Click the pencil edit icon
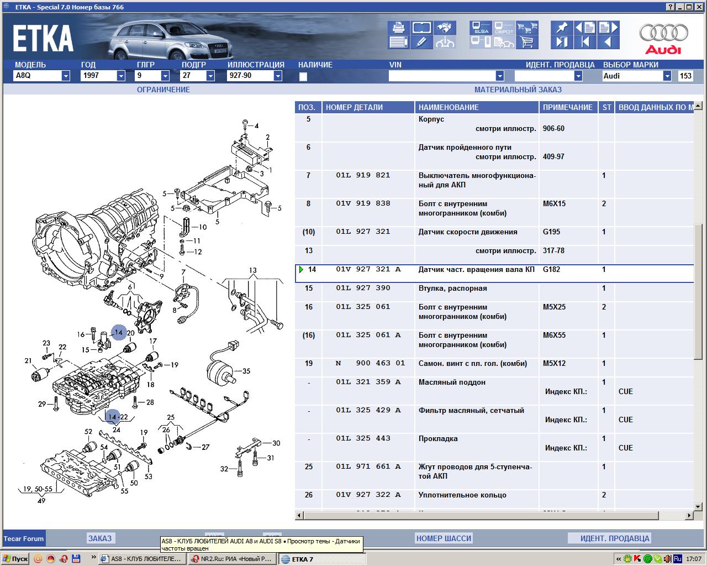Screen dimensions: 707x566 pyautogui.click(x=421, y=42)
